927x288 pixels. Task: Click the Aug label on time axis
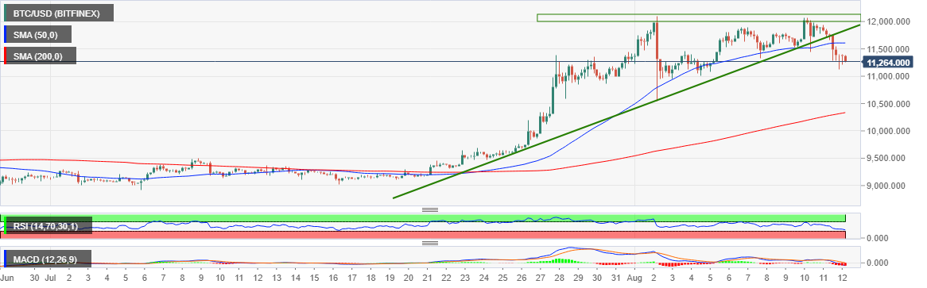pos(634,277)
